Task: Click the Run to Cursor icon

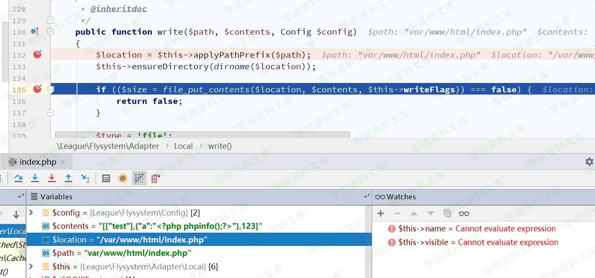Action: (x=86, y=178)
